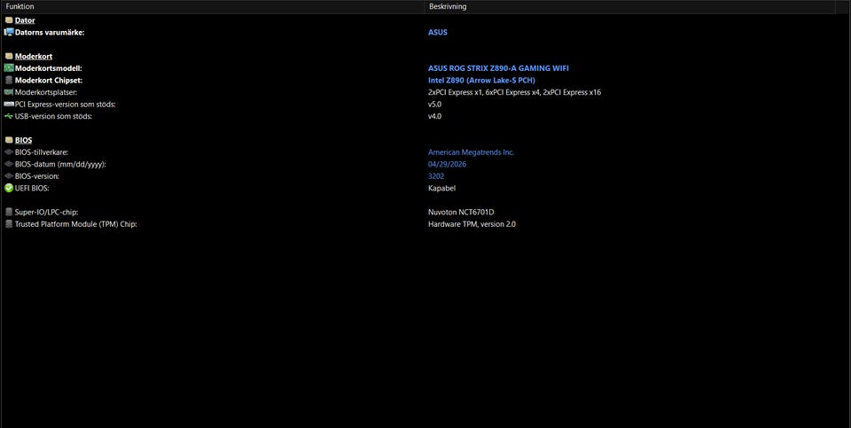Click the Kapabel UEFI value
This screenshot has width=851, height=428.
tap(441, 188)
